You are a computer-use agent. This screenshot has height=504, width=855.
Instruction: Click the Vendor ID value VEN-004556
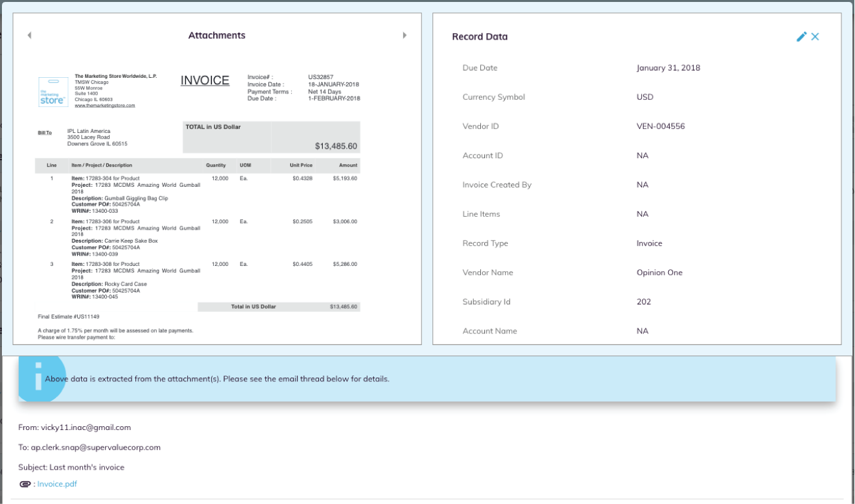661,126
